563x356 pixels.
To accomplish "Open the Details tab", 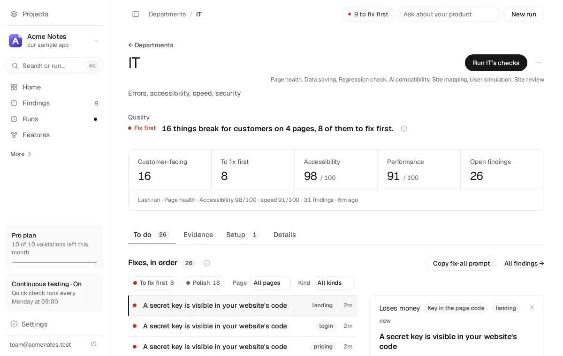I will click(x=285, y=235).
